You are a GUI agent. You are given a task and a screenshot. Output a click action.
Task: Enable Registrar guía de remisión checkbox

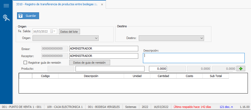[x=25, y=63]
